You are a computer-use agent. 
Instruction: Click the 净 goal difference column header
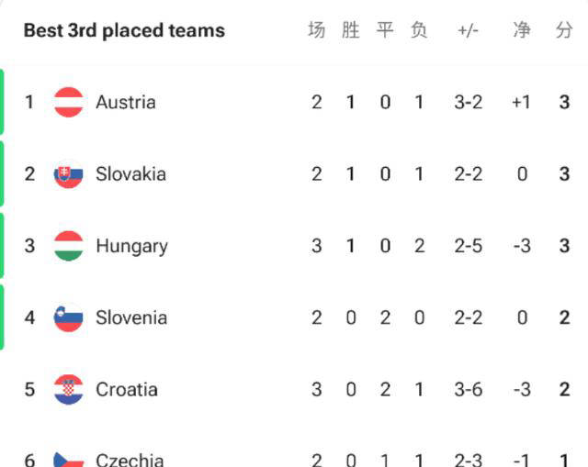(522, 30)
